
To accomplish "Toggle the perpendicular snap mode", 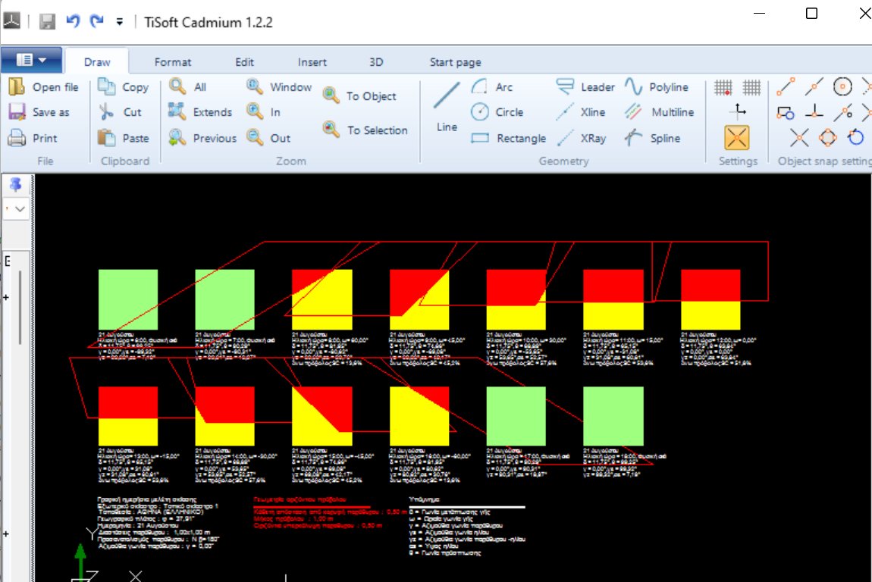I will click(x=814, y=112).
